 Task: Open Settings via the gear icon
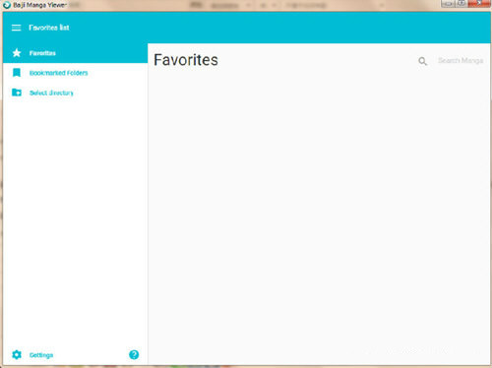(x=17, y=354)
